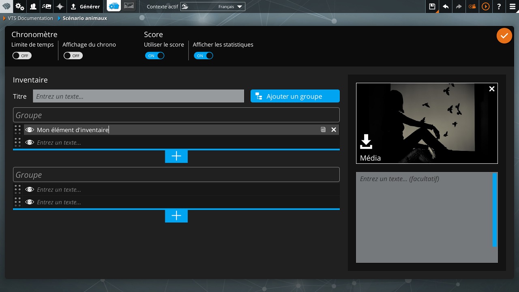Open the Contexte actif language dropdown
The image size is (519, 292).
coord(213,6)
